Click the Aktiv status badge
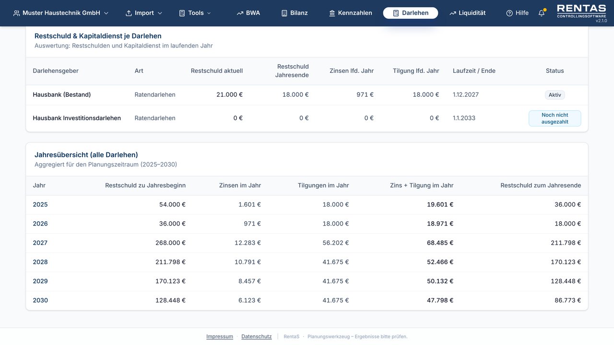Image resolution: width=614 pixels, height=345 pixels. pyautogui.click(x=555, y=95)
